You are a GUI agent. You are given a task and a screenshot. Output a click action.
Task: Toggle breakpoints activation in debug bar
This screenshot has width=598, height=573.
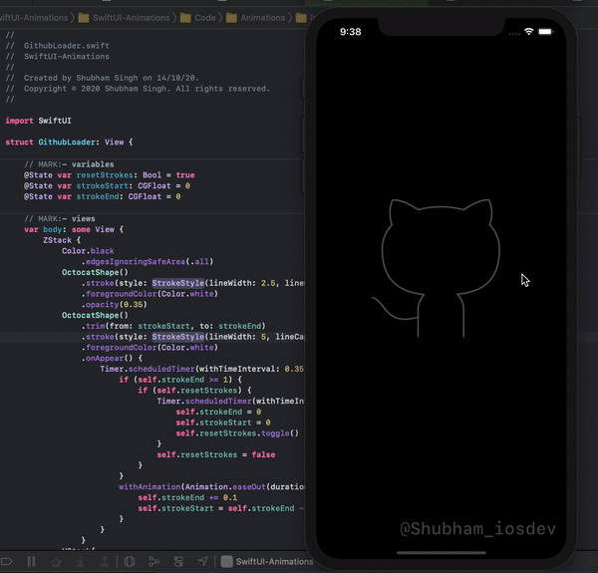click(7, 562)
